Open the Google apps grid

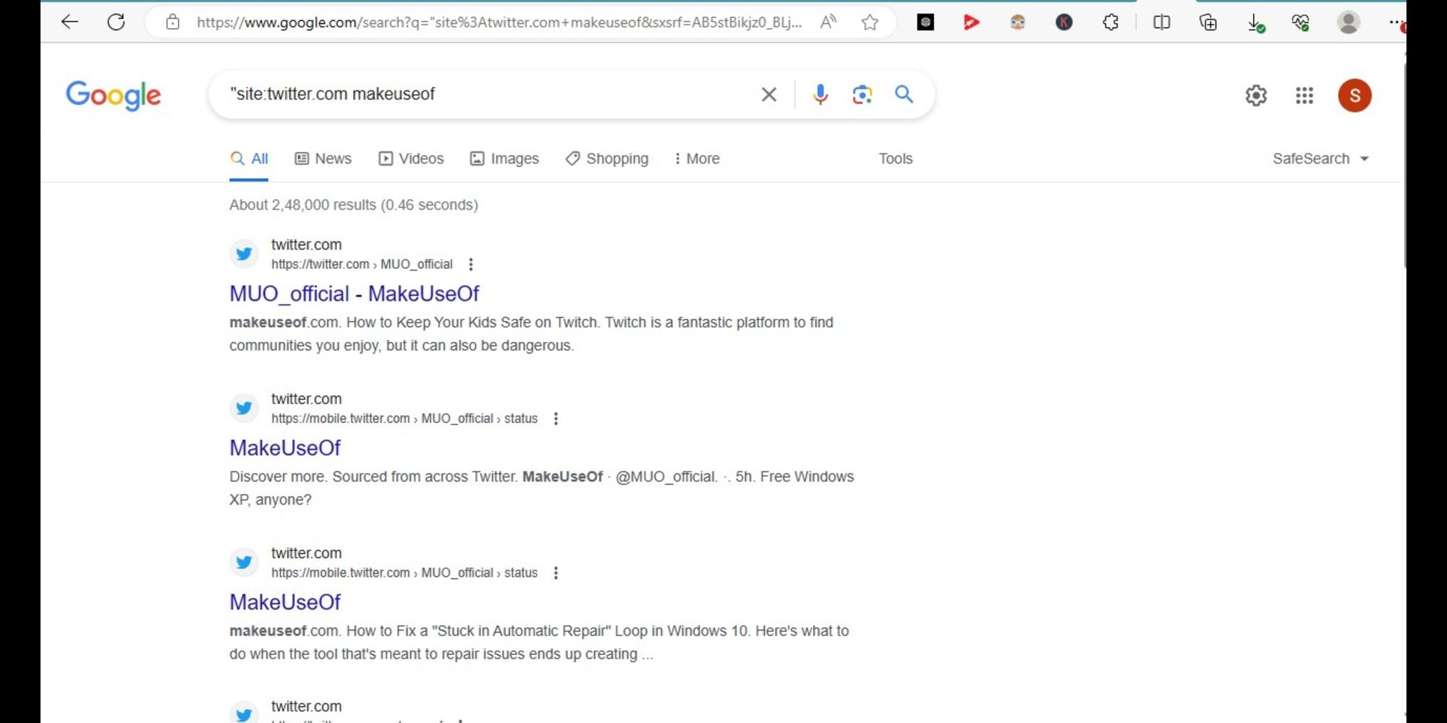click(1304, 95)
